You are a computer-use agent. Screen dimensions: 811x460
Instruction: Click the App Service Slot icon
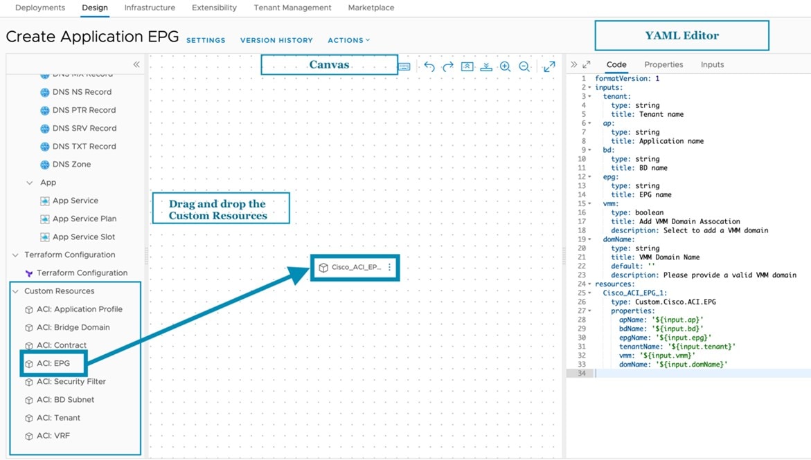coord(45,237)
